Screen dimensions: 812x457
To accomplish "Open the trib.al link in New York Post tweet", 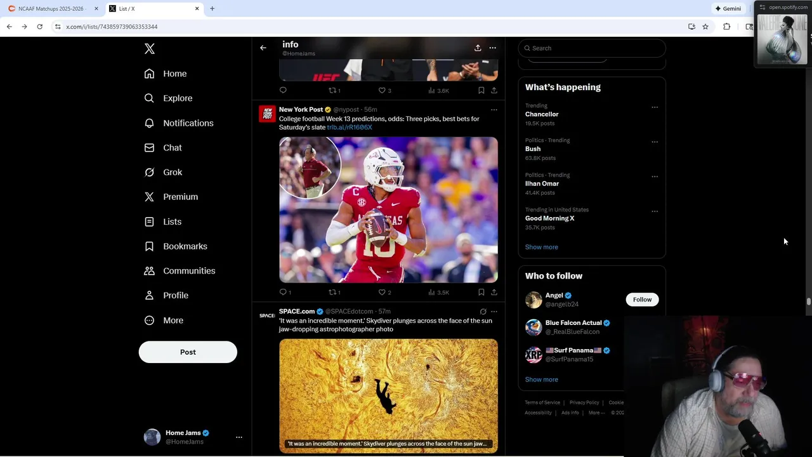I will click(350, 128).
